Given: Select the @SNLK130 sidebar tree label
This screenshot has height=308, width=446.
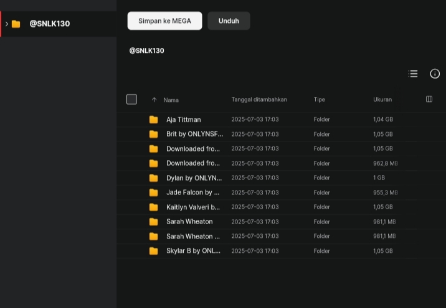Looking at the screenshot, I should tap(50, 24).
